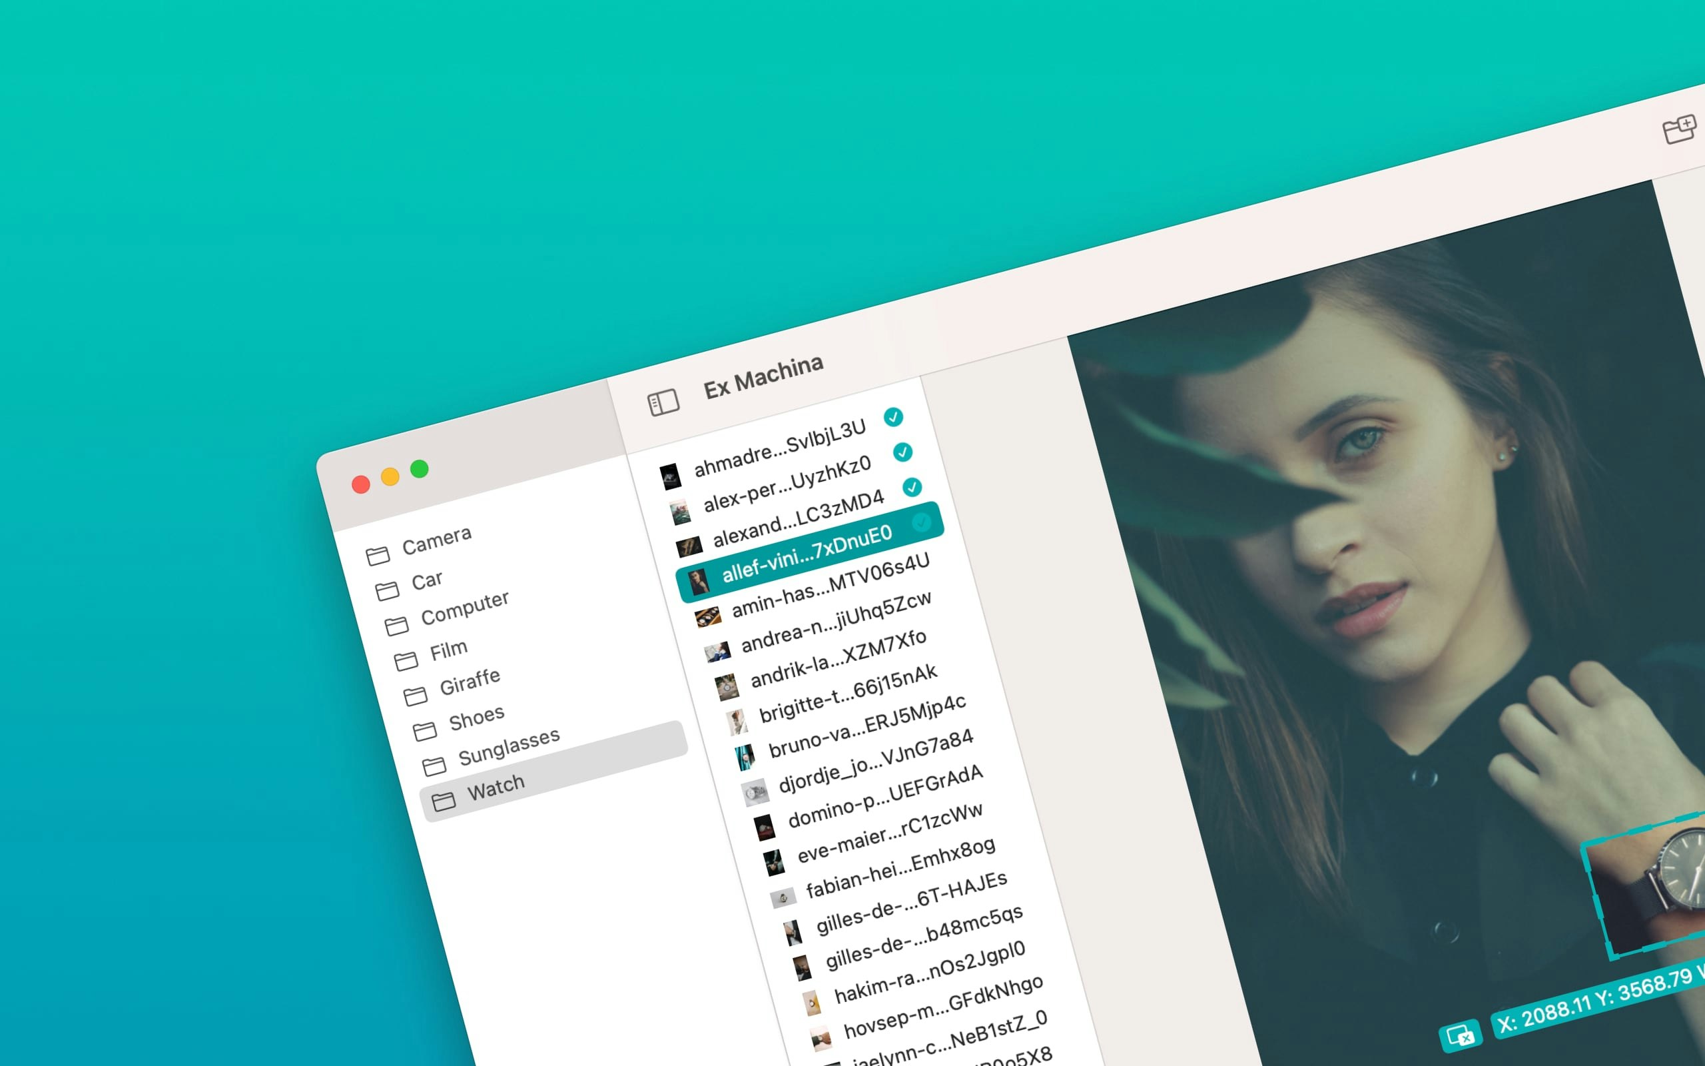Minimize the window with the yellow button
The width and height of the screenshot is (1705, 1066).
390,476
